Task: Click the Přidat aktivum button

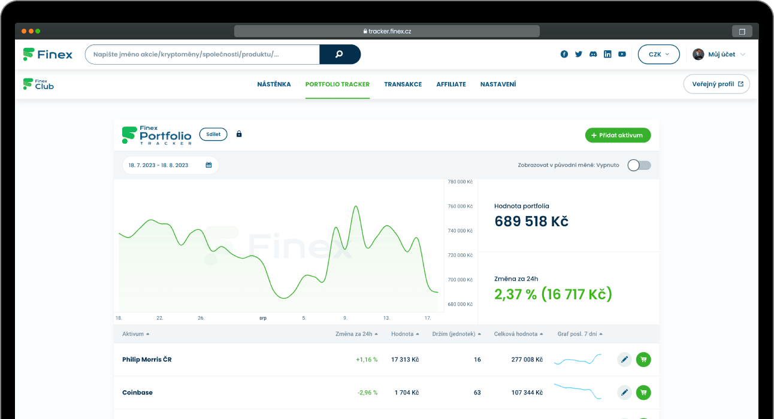Action: tap(618, 135)
